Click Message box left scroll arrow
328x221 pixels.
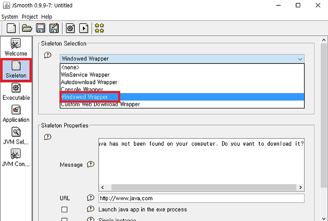coord(102,187)
